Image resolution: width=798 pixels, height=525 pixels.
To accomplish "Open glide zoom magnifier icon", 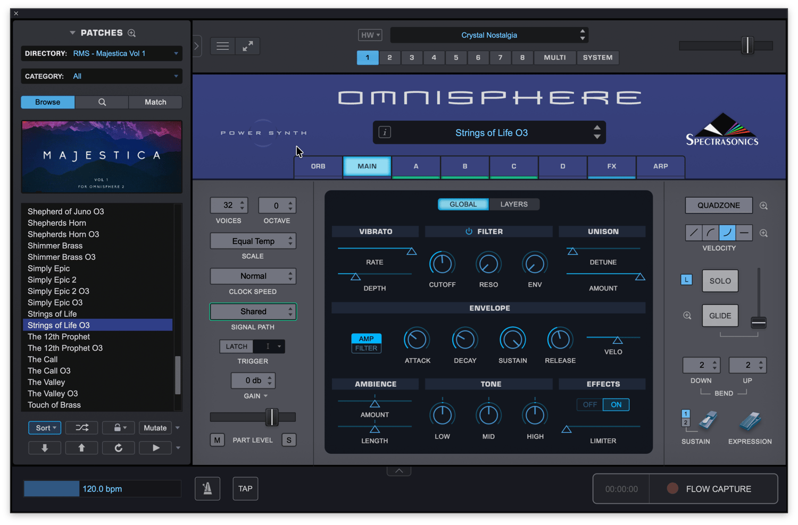I will click(687, 316).
